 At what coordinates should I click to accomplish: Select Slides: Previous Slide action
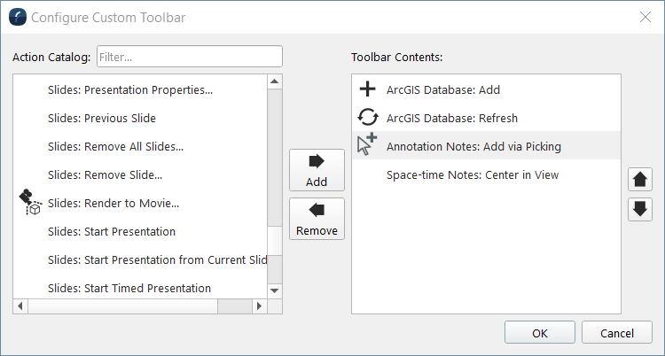tap(102, 118)
